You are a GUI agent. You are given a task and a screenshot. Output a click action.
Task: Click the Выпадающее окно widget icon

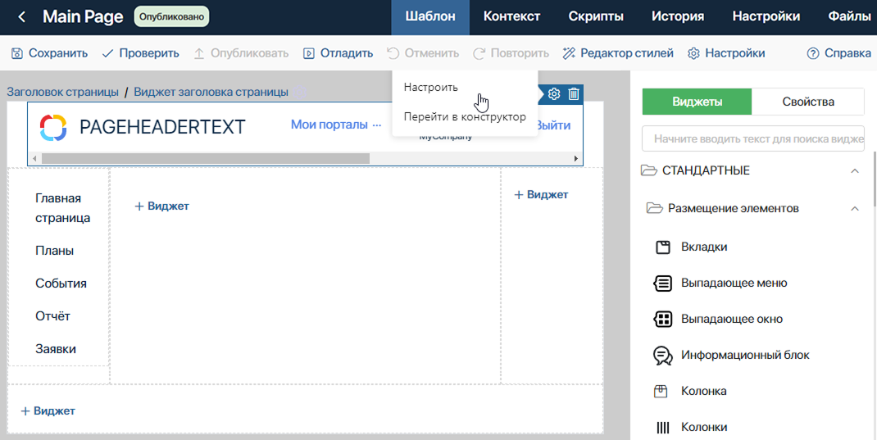[x=663, y=320]
